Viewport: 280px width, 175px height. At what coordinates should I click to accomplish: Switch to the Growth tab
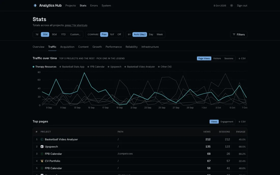(x=97, y=47)
